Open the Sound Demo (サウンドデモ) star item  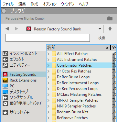coord(16,113)
